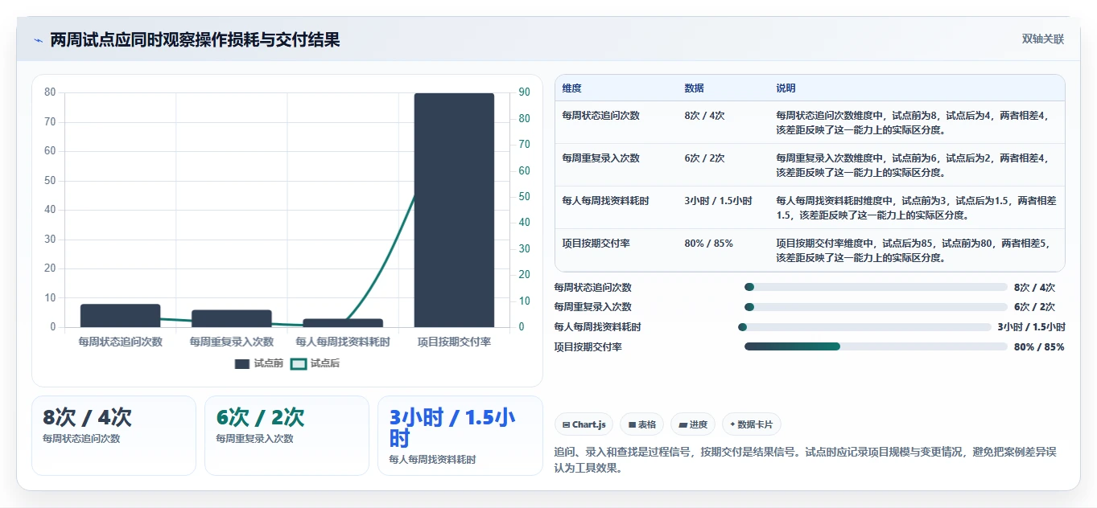Click the Chart.js chip
This screenshot has height=508, width=1097.
[584, 424]
